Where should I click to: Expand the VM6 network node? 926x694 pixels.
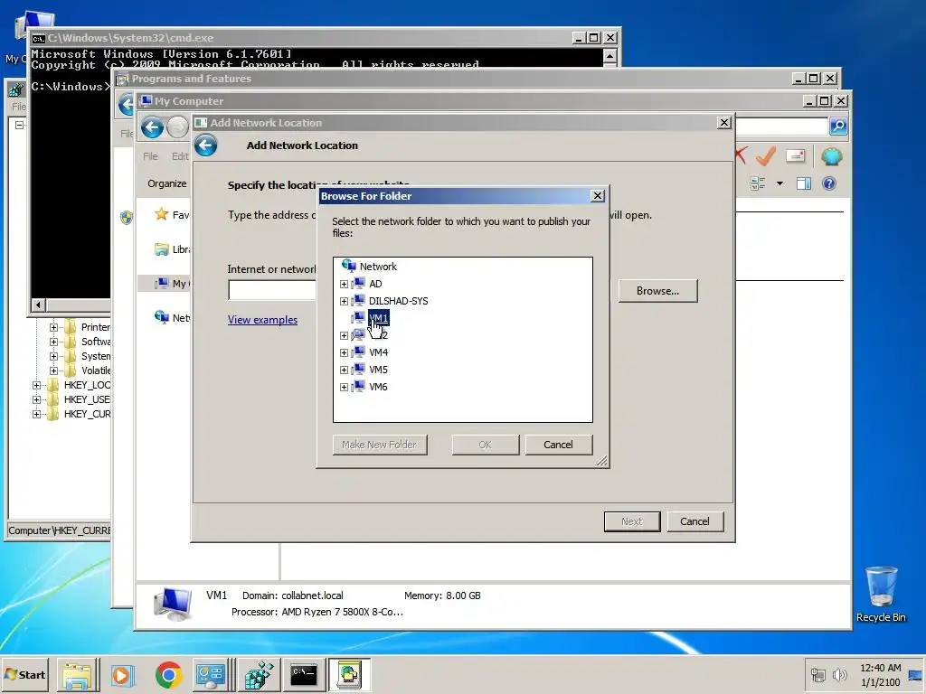344,387
